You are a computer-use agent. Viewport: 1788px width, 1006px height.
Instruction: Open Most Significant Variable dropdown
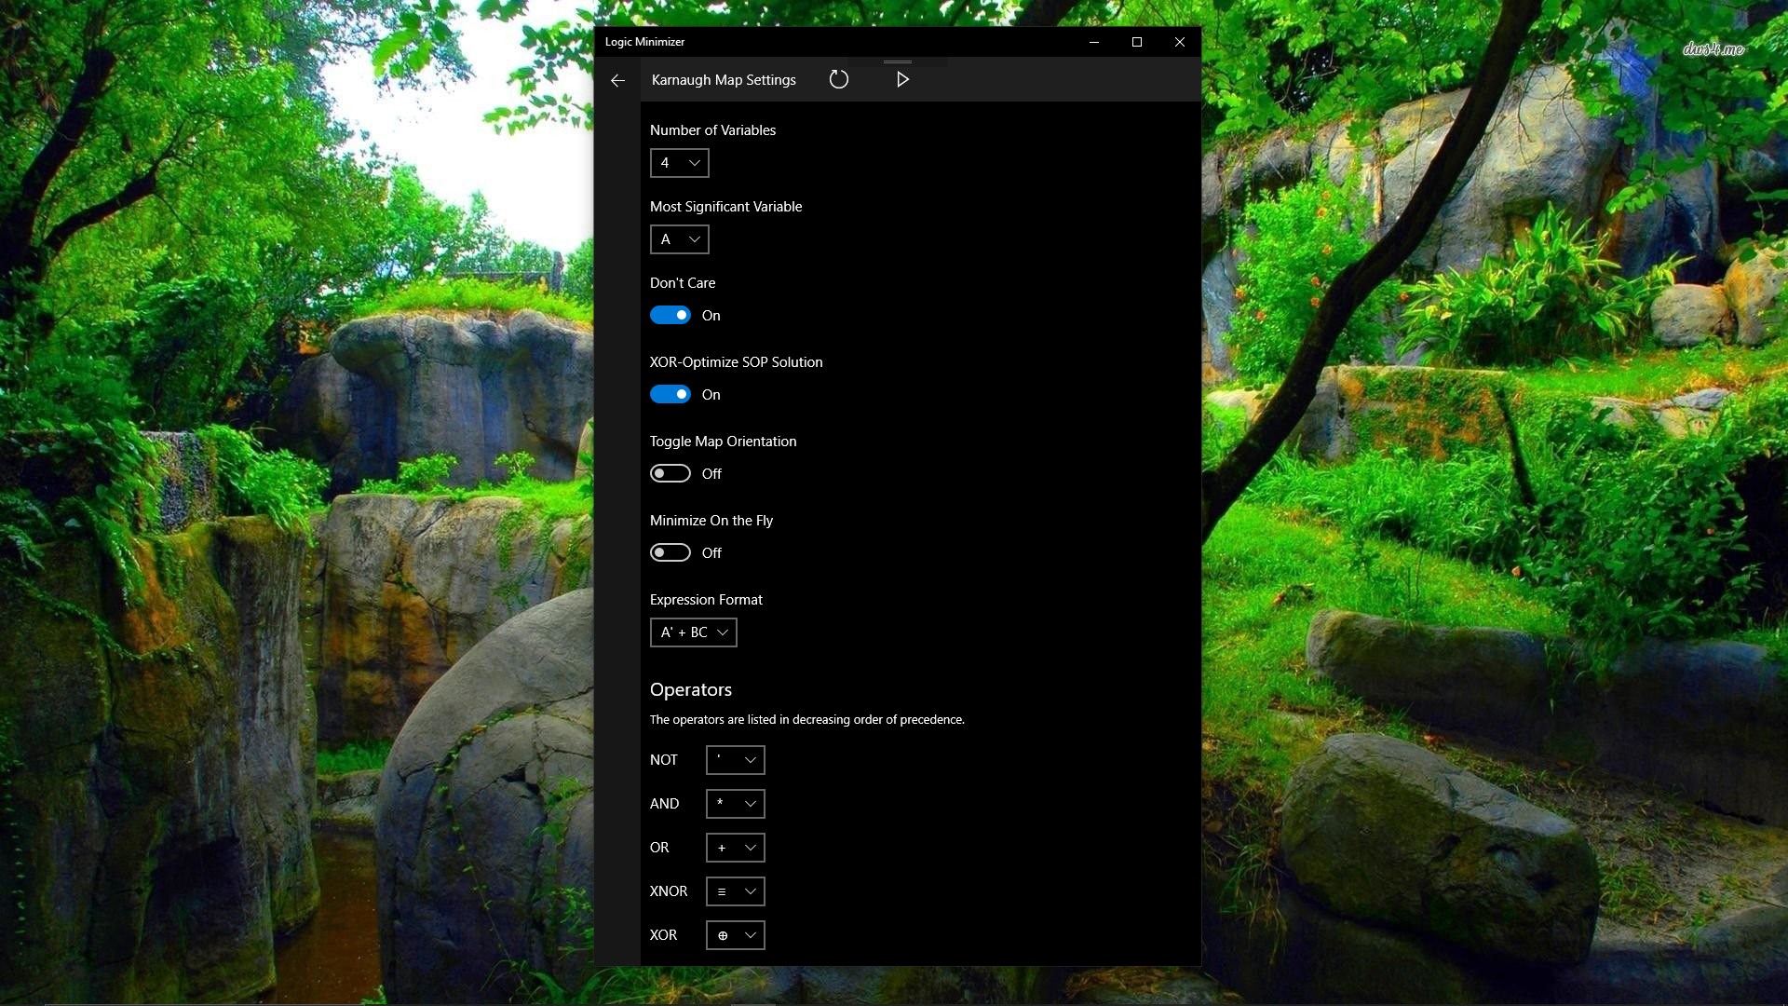coord(679,239)
